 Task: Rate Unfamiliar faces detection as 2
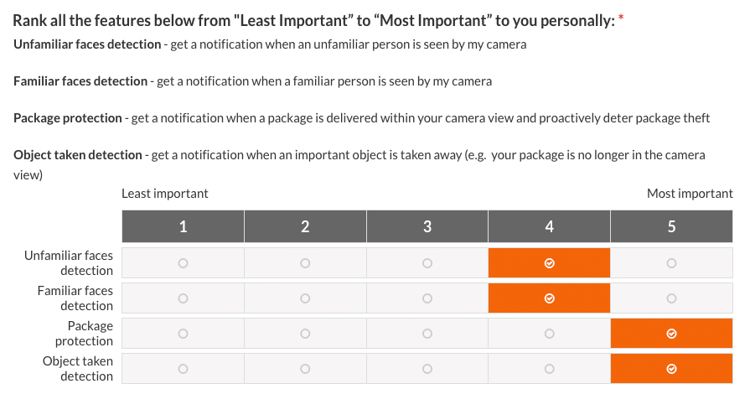(305, 263)
